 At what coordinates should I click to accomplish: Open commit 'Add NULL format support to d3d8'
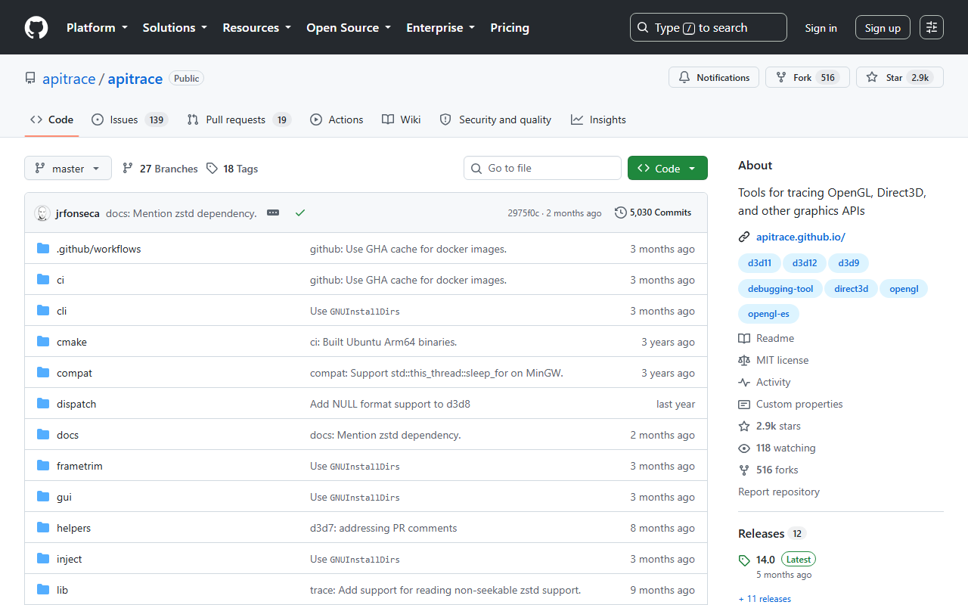(x=390, y=404)
